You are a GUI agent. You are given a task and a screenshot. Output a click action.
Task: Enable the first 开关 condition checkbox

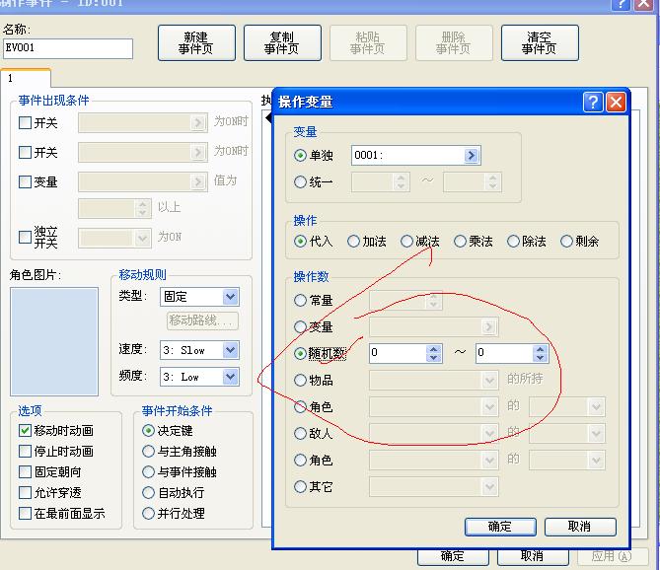[26, 123]
